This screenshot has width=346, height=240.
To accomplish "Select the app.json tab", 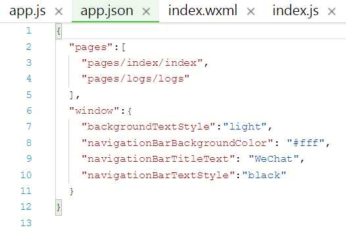I will click(107, 11).
